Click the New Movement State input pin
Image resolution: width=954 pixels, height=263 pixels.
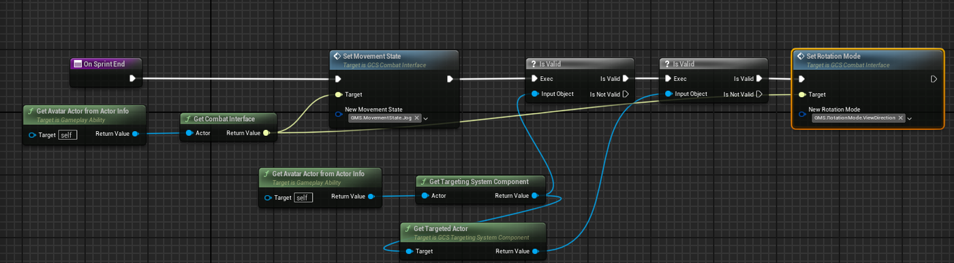tap(338, 113)
